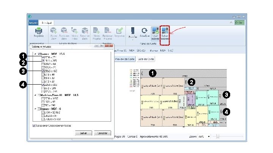Screen dimensions: 273x153
Task: Click the Novo Projeto document icon
Action: (x=96, y=31)
